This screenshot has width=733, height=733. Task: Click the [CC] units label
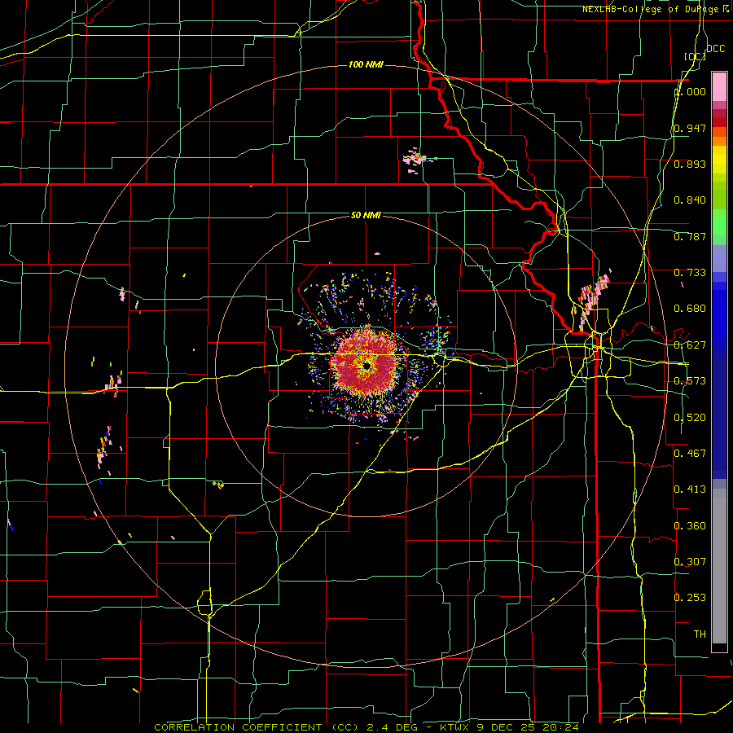(695, 56)
